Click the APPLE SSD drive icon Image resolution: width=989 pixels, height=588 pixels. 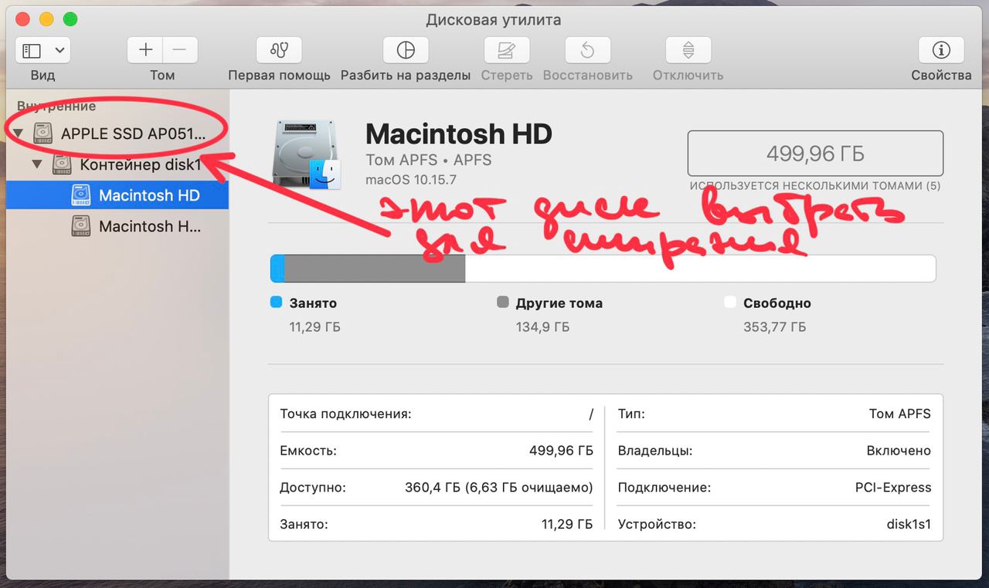(x=44, y=133)
